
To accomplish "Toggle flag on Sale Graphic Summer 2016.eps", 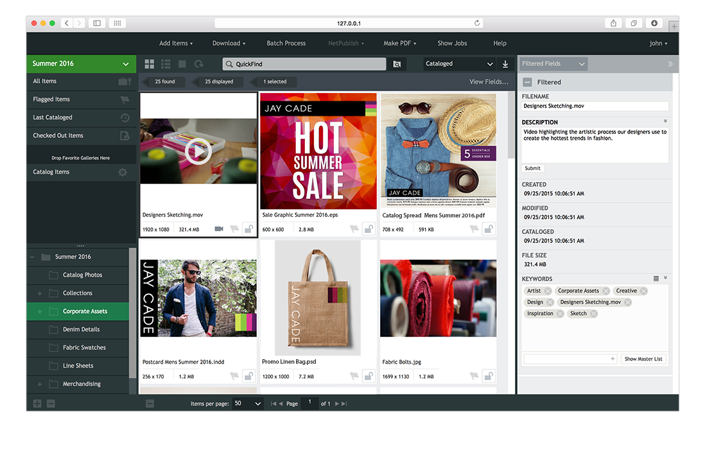I will tap(354, 229).
